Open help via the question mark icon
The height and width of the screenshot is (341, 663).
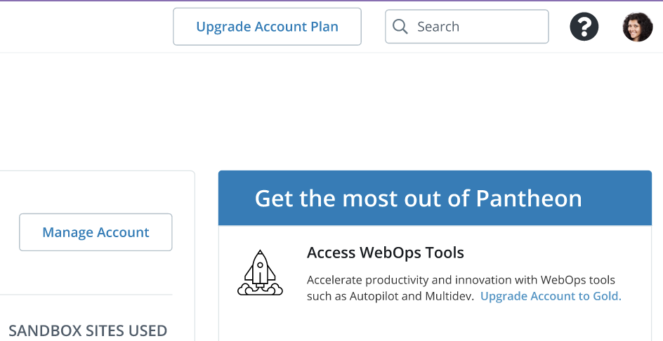pyautogui.click(x=584, y=27)
